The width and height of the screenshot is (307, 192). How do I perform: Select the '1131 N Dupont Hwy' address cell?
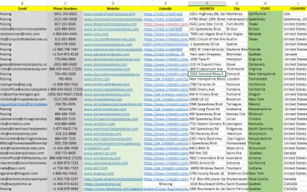[207, 64]
